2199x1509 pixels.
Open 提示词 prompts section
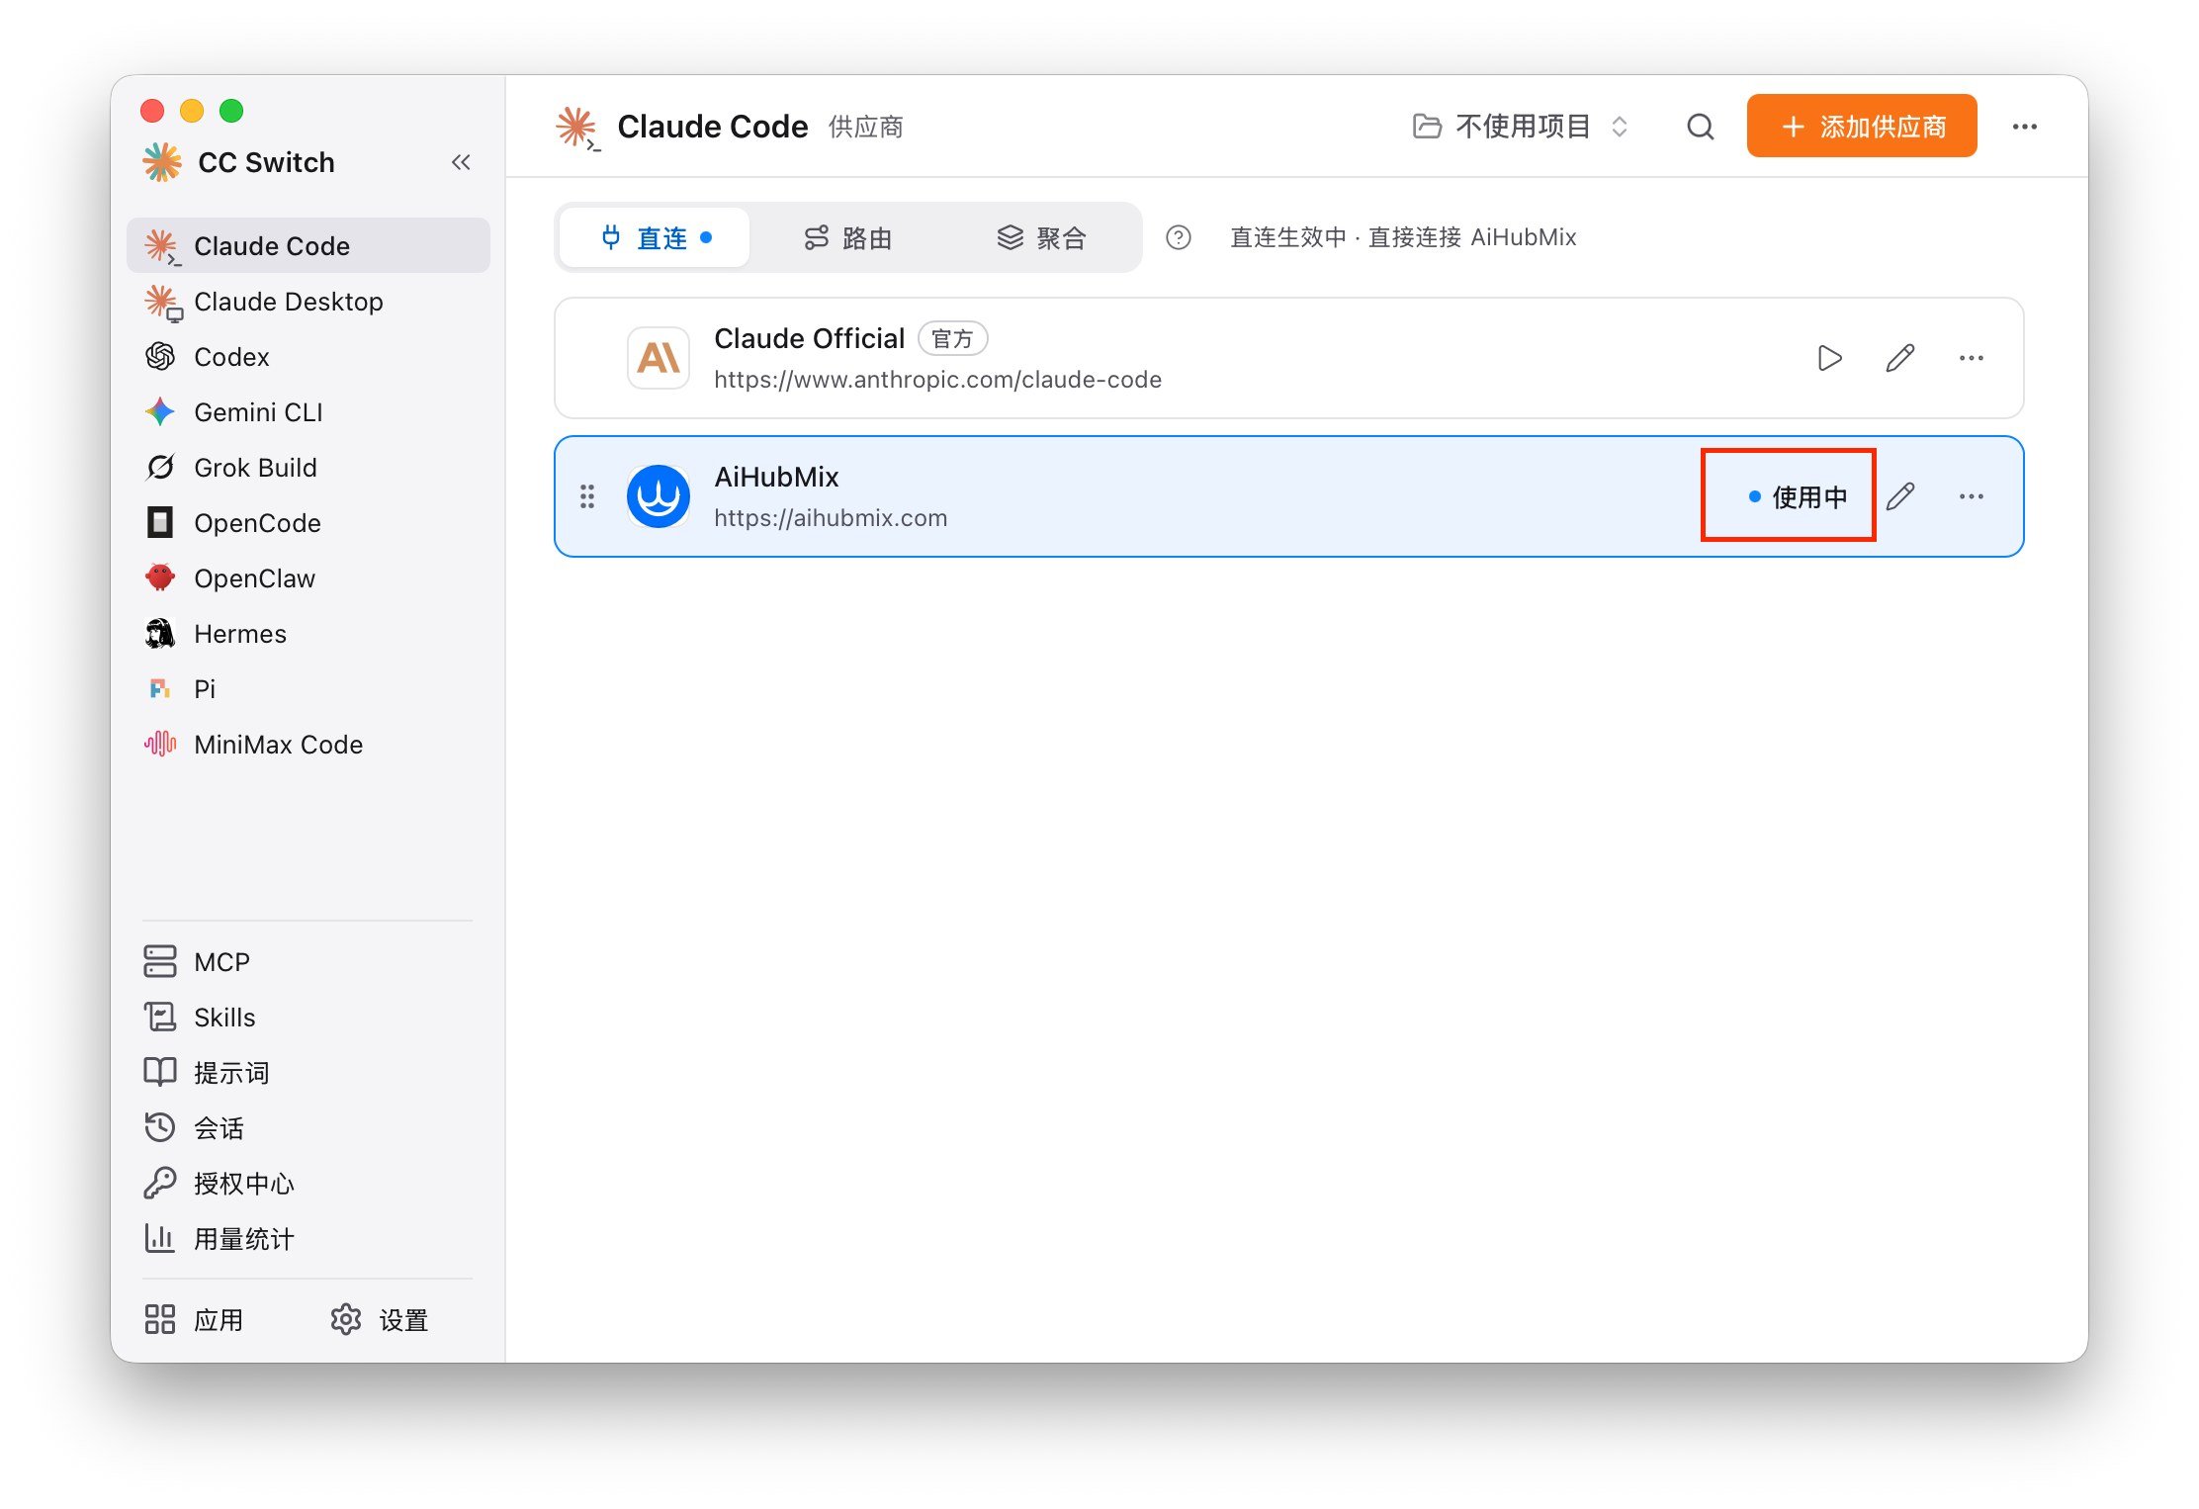click(x=308, y=1072)
